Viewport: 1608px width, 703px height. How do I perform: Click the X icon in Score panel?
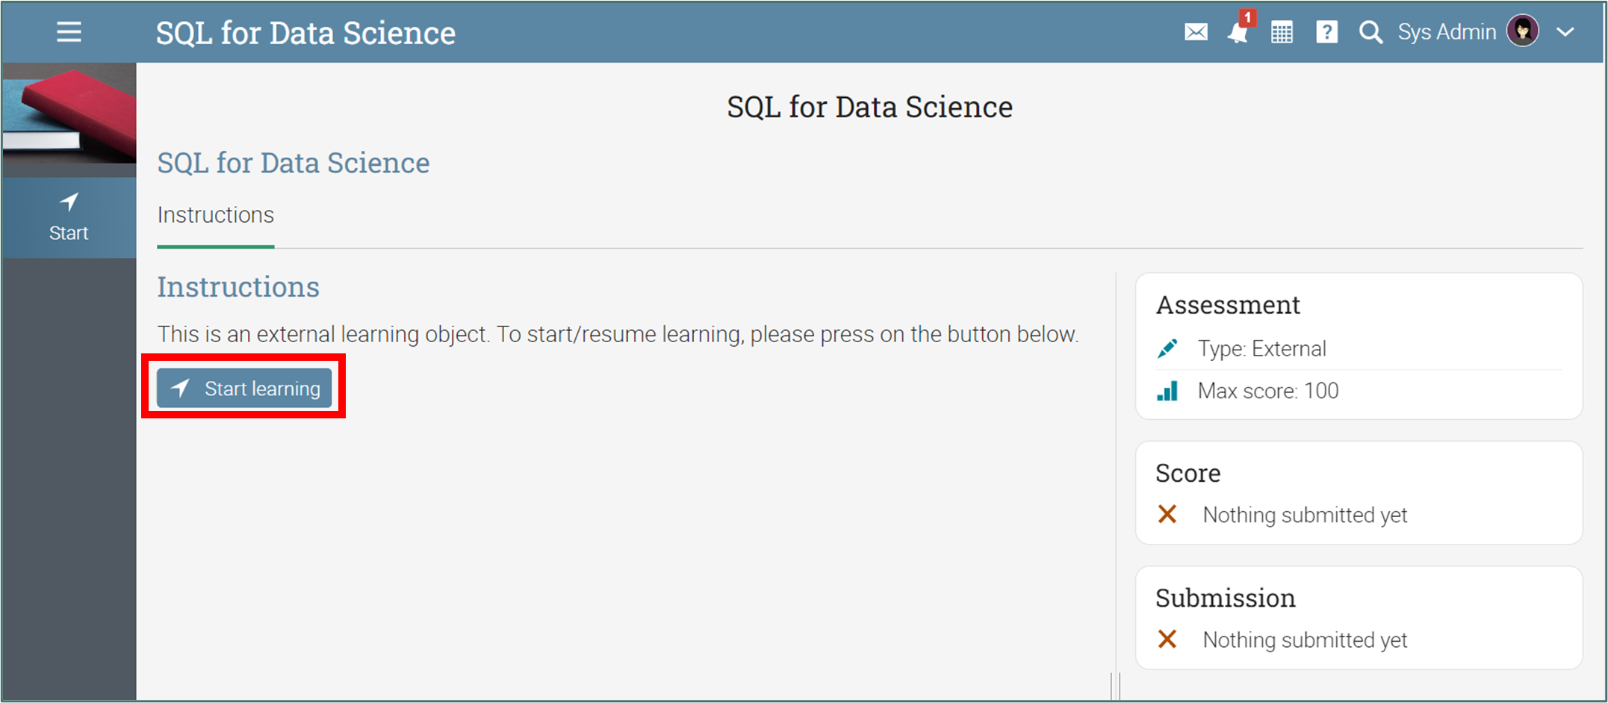tap(1167, 514)
